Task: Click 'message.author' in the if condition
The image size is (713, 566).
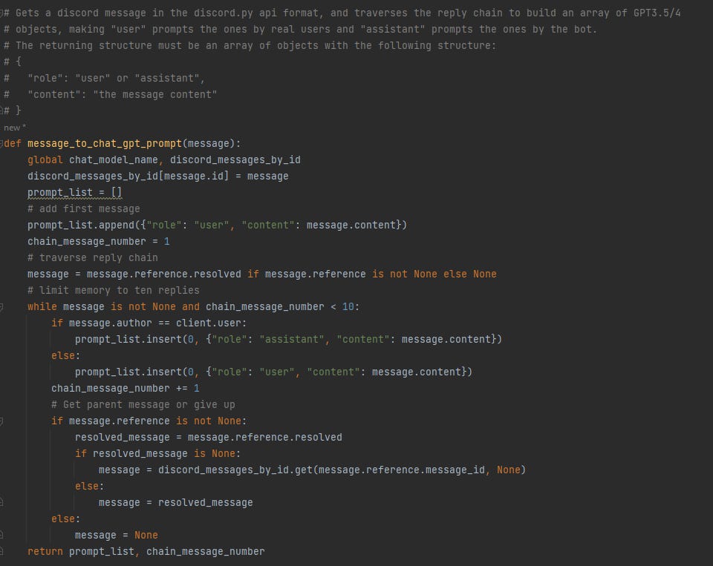Action: point(111,323)
